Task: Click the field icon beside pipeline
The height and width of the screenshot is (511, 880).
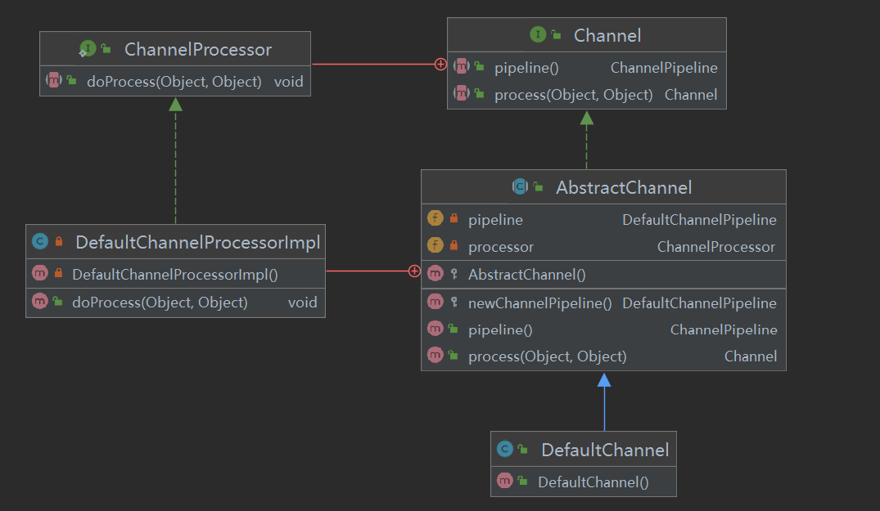Action: click(x=435, y=219)
